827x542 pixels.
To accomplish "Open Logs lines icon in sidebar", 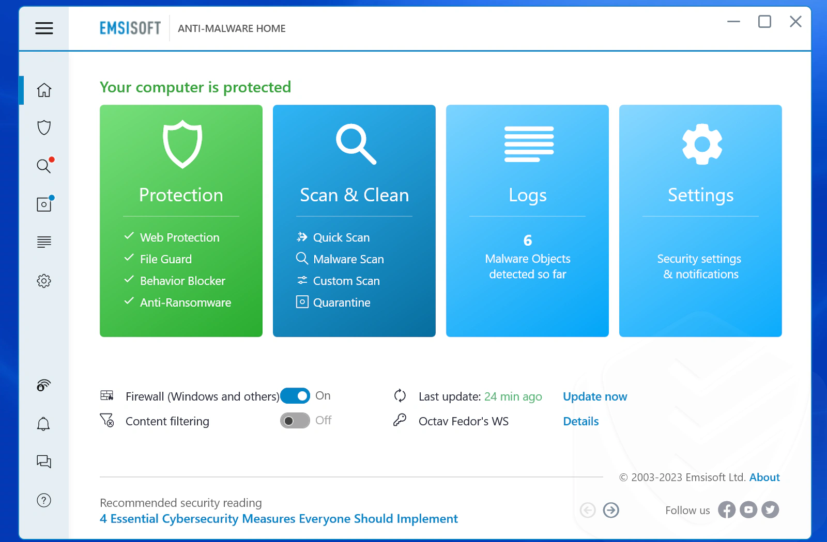I will click(44, 242).
